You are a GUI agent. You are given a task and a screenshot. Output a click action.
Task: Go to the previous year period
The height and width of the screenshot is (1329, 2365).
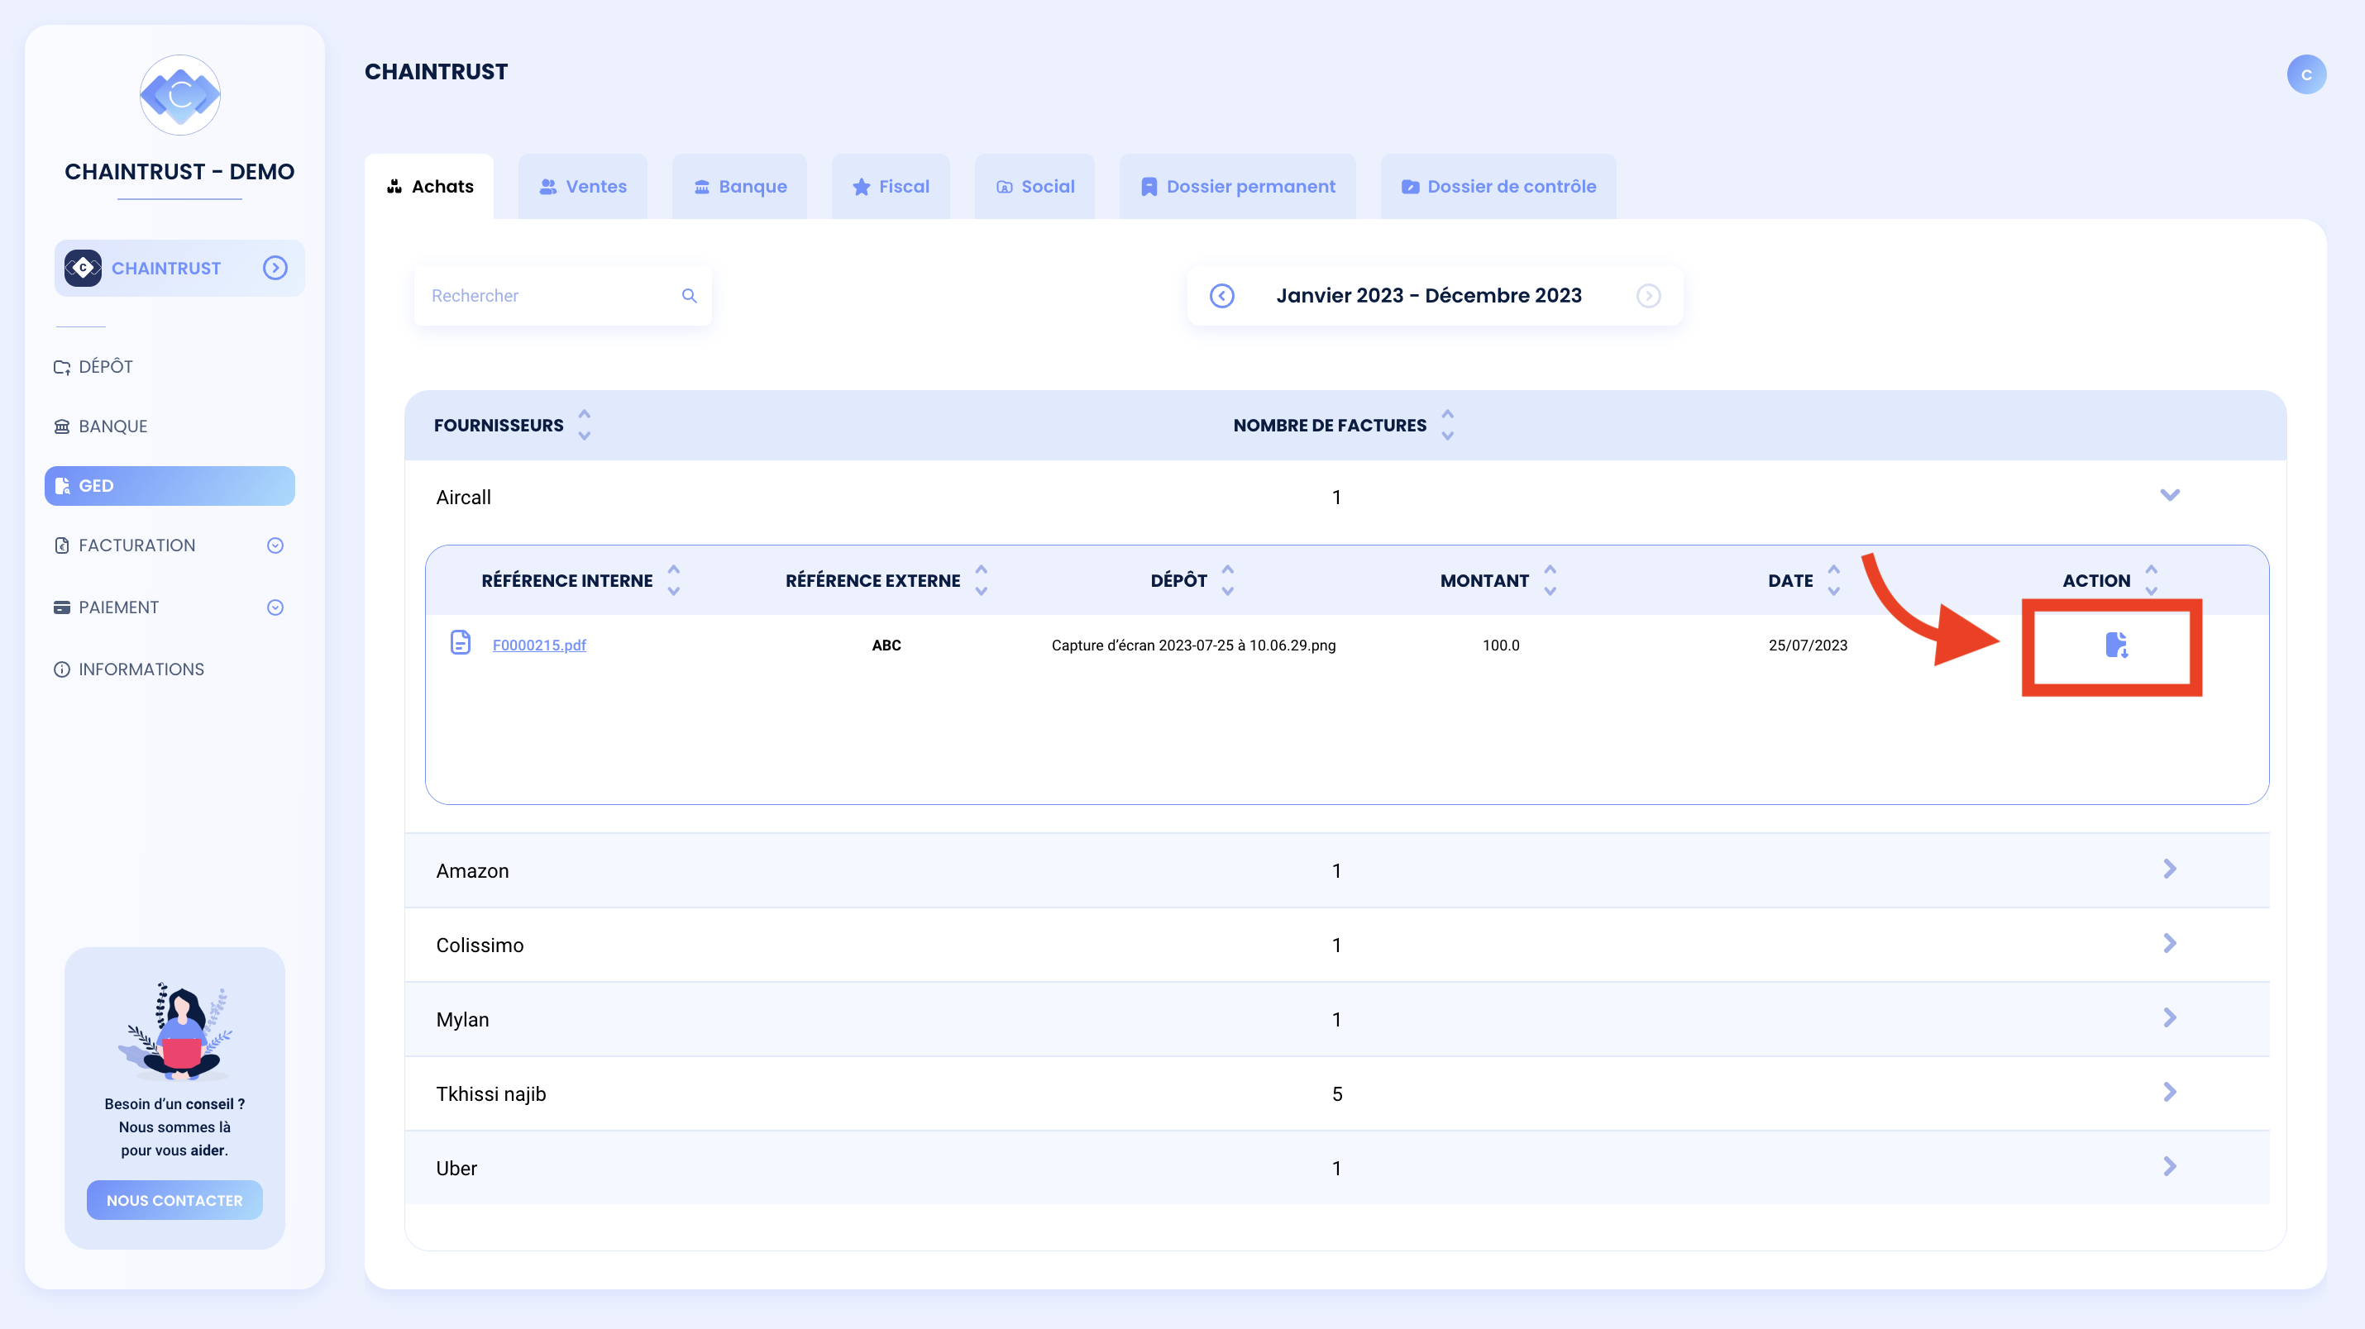pyautogui.click(x=1222, y=296)
